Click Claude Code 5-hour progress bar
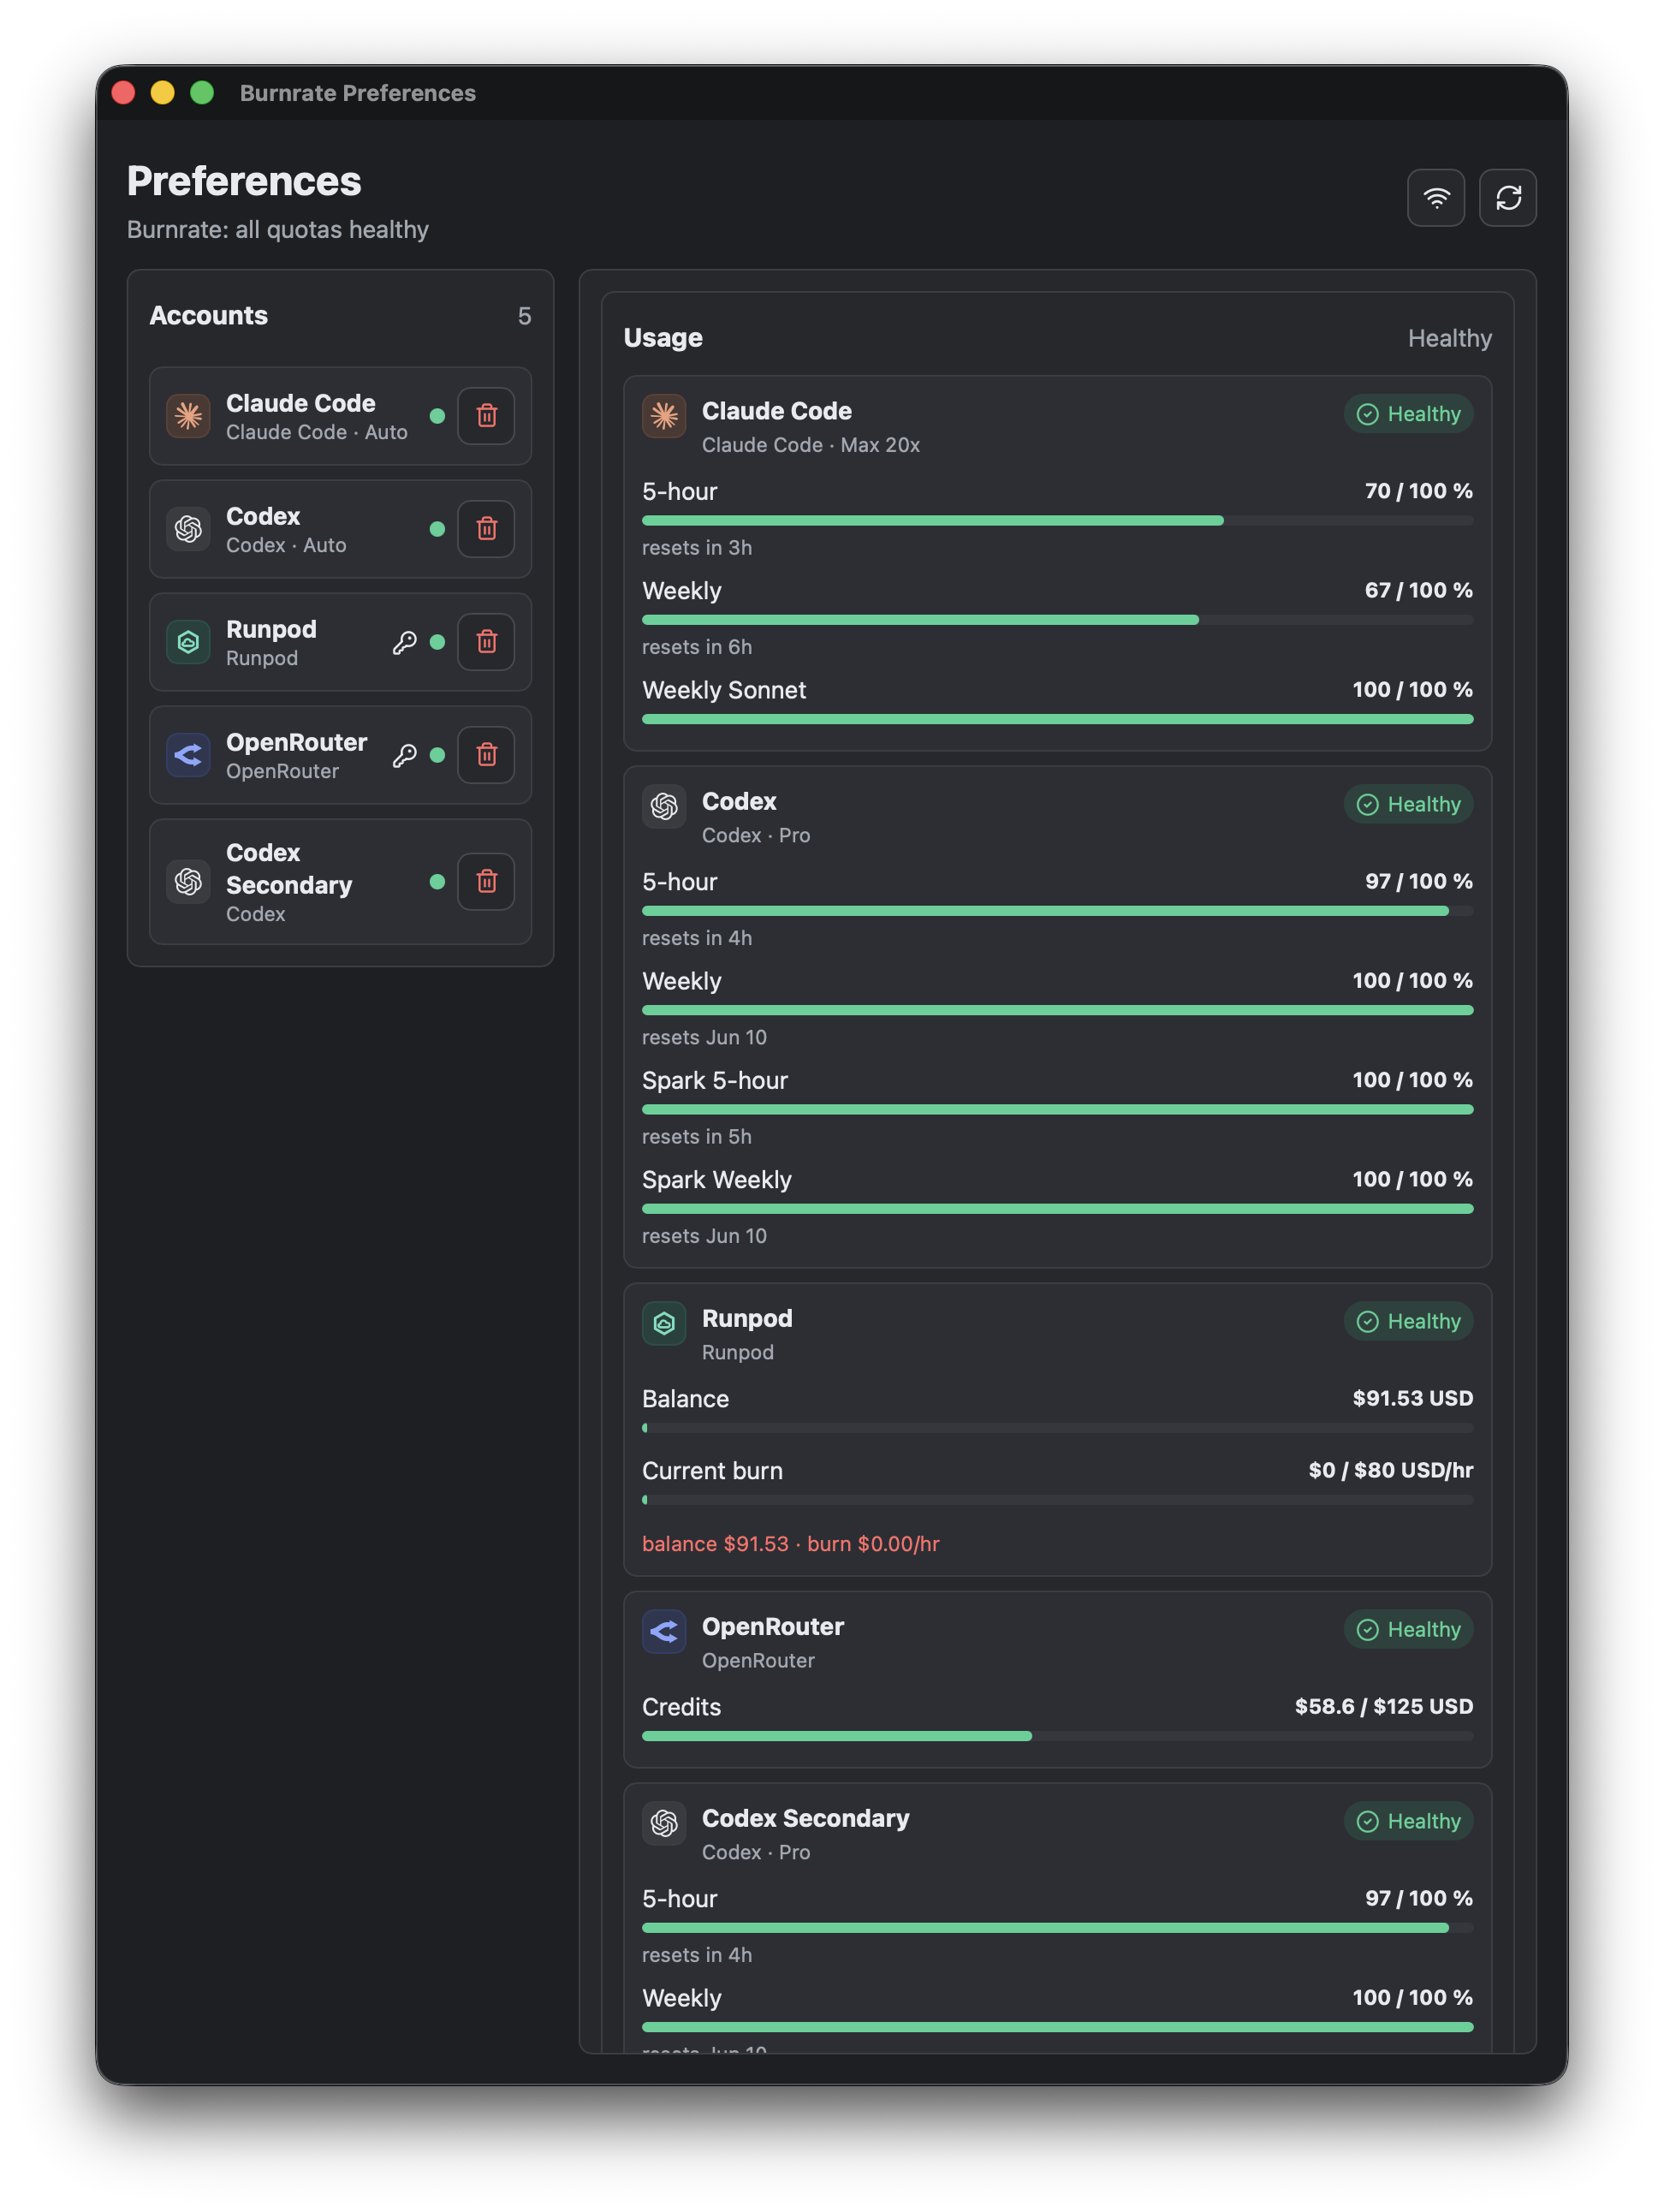Screen dimensions: 1664x2212 point(1057,521)
